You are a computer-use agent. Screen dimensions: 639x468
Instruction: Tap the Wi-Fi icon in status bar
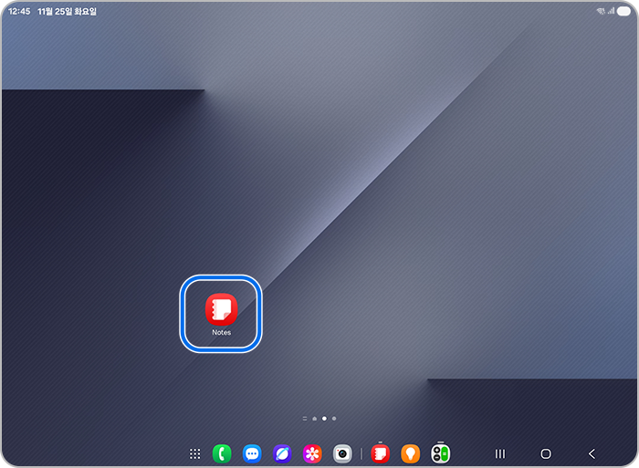601,12
